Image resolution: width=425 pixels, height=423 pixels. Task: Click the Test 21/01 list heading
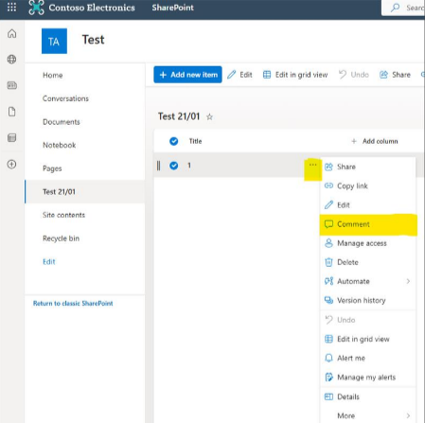tap(179, 116)
